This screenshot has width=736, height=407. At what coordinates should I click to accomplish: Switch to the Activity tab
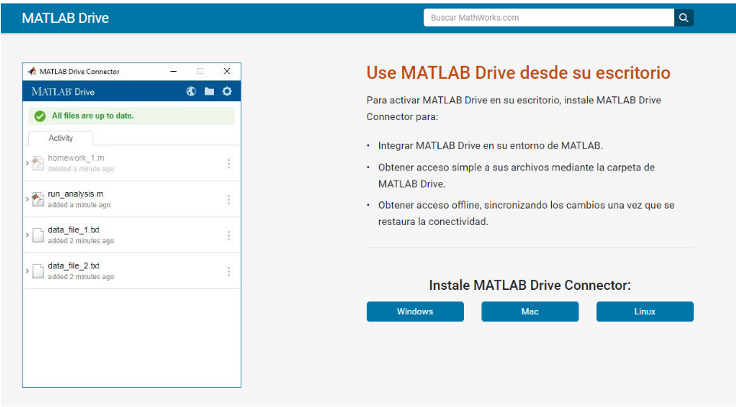pos(60,138)
